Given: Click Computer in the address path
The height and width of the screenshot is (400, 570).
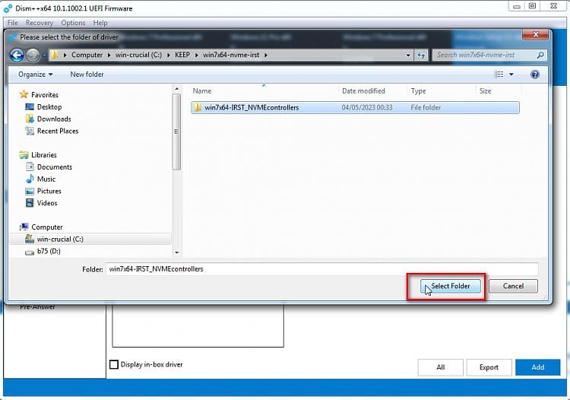Looking at the screenshot, I should [x=87, y=55].
